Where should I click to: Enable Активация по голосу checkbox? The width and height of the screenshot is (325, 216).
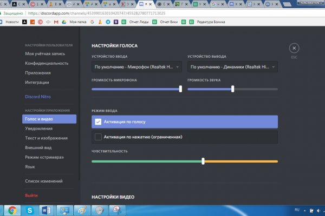[98, 122]
